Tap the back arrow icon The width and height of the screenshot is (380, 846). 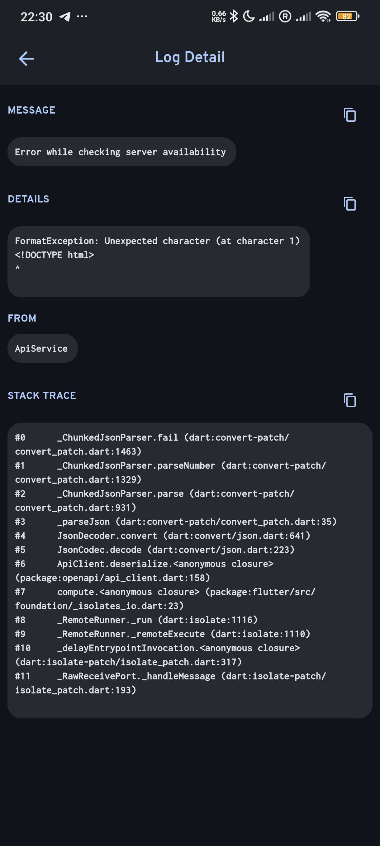[x=26, y=58]
